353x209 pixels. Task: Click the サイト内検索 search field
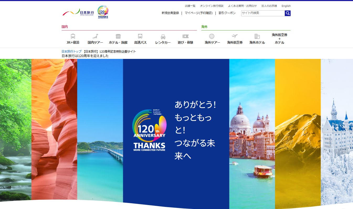pyautogui.click(x=263, y=13)
